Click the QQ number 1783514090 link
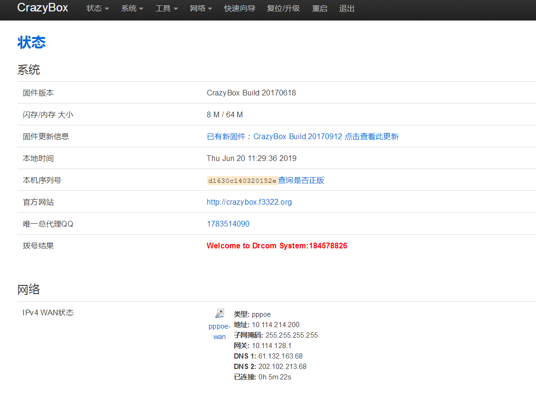This screenshot has height=397, width=536. pyautogui.click(x=228, y=224)
